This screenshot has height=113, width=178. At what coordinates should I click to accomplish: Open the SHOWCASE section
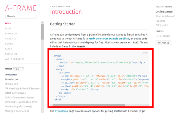click(x=11, y=39)
